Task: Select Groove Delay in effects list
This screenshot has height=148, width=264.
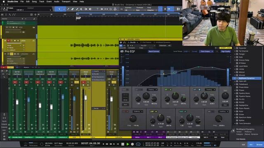Action: (x=244, y=60)
